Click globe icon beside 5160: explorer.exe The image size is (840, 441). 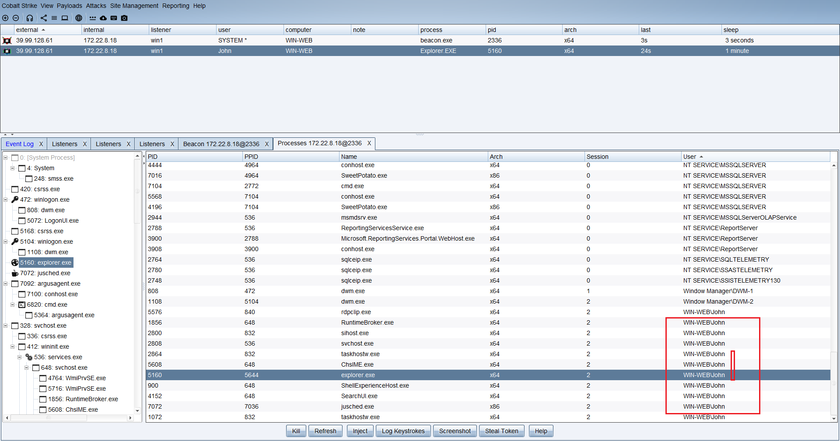coord(15,262)
